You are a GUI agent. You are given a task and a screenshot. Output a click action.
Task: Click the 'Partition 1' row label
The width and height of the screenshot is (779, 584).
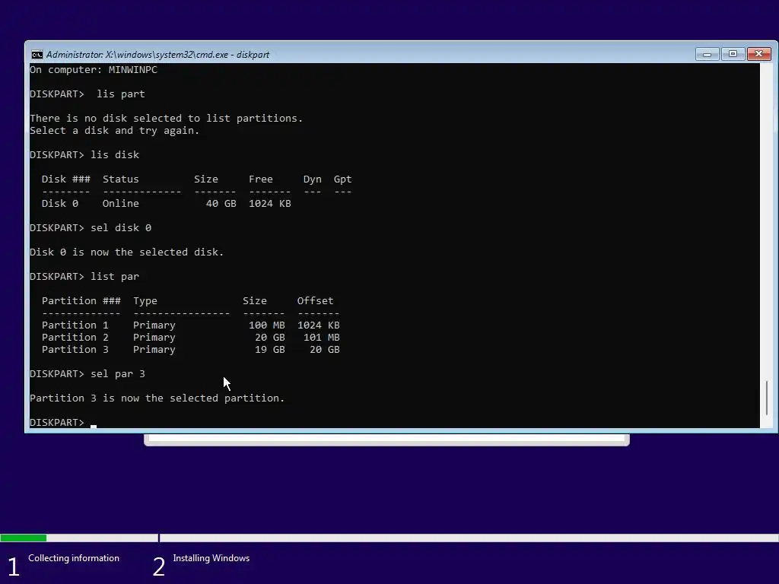coord(75,325)
